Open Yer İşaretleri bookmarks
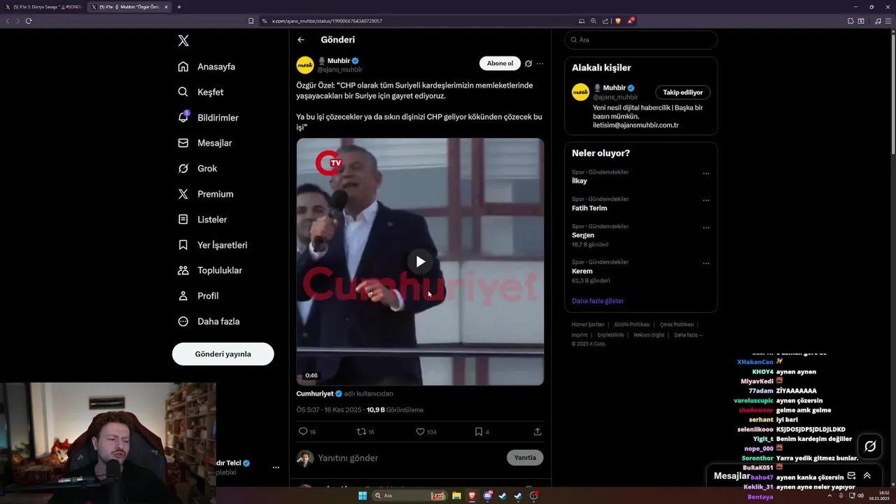This screenshot has width=896, height=504. tap(212, 245)
